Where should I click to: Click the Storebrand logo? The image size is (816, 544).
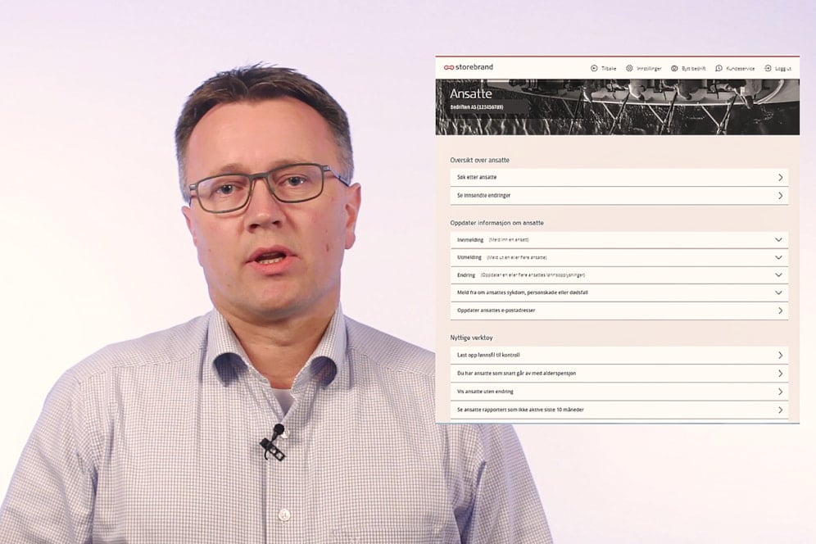469,67
